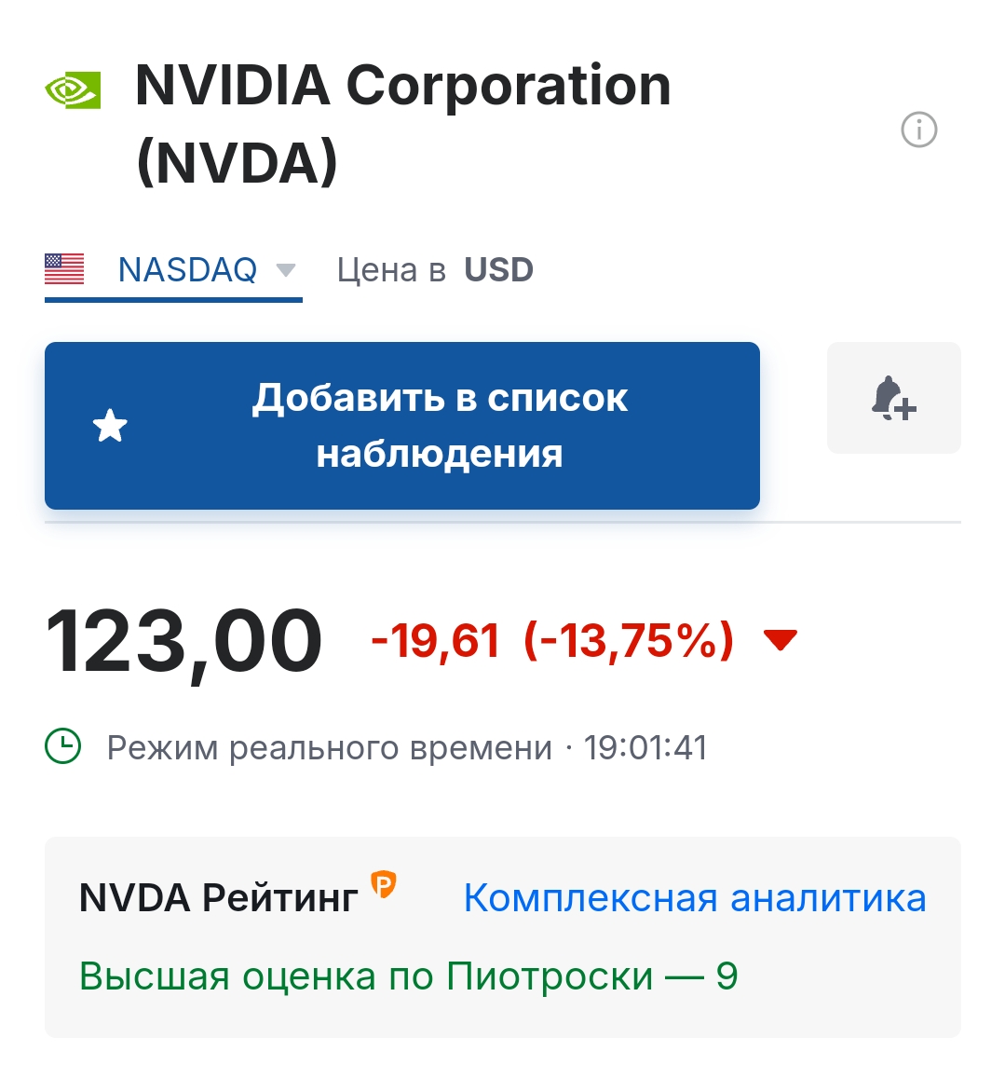The width and height of the screenshot is (1005, 1092).
Task: Click the USD price currency label
Action: [498, 270]
